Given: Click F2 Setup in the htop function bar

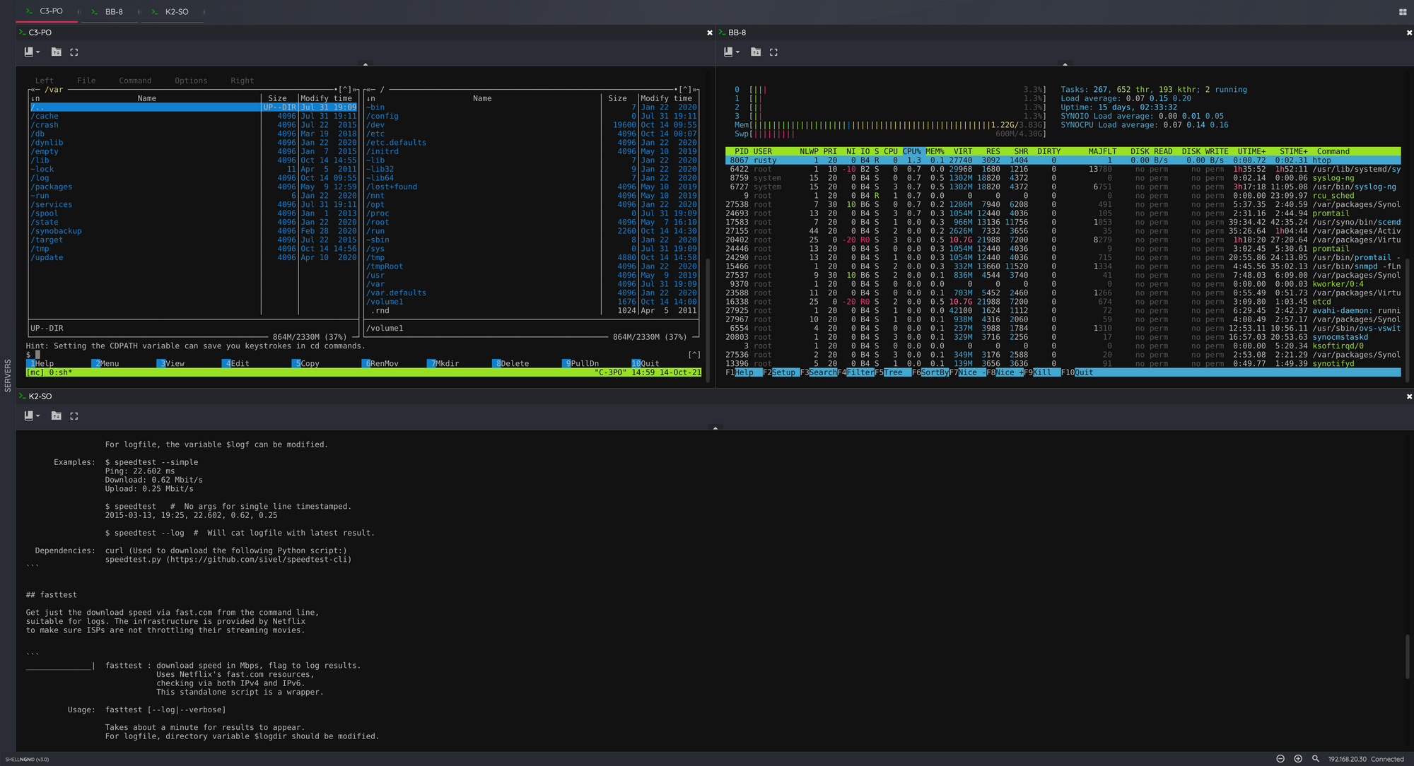Looking at the screenshot, I should click(x=781, y=372).
